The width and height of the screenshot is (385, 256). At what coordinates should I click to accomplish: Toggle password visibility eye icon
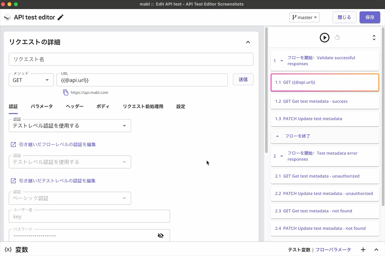tap(161, 236)
